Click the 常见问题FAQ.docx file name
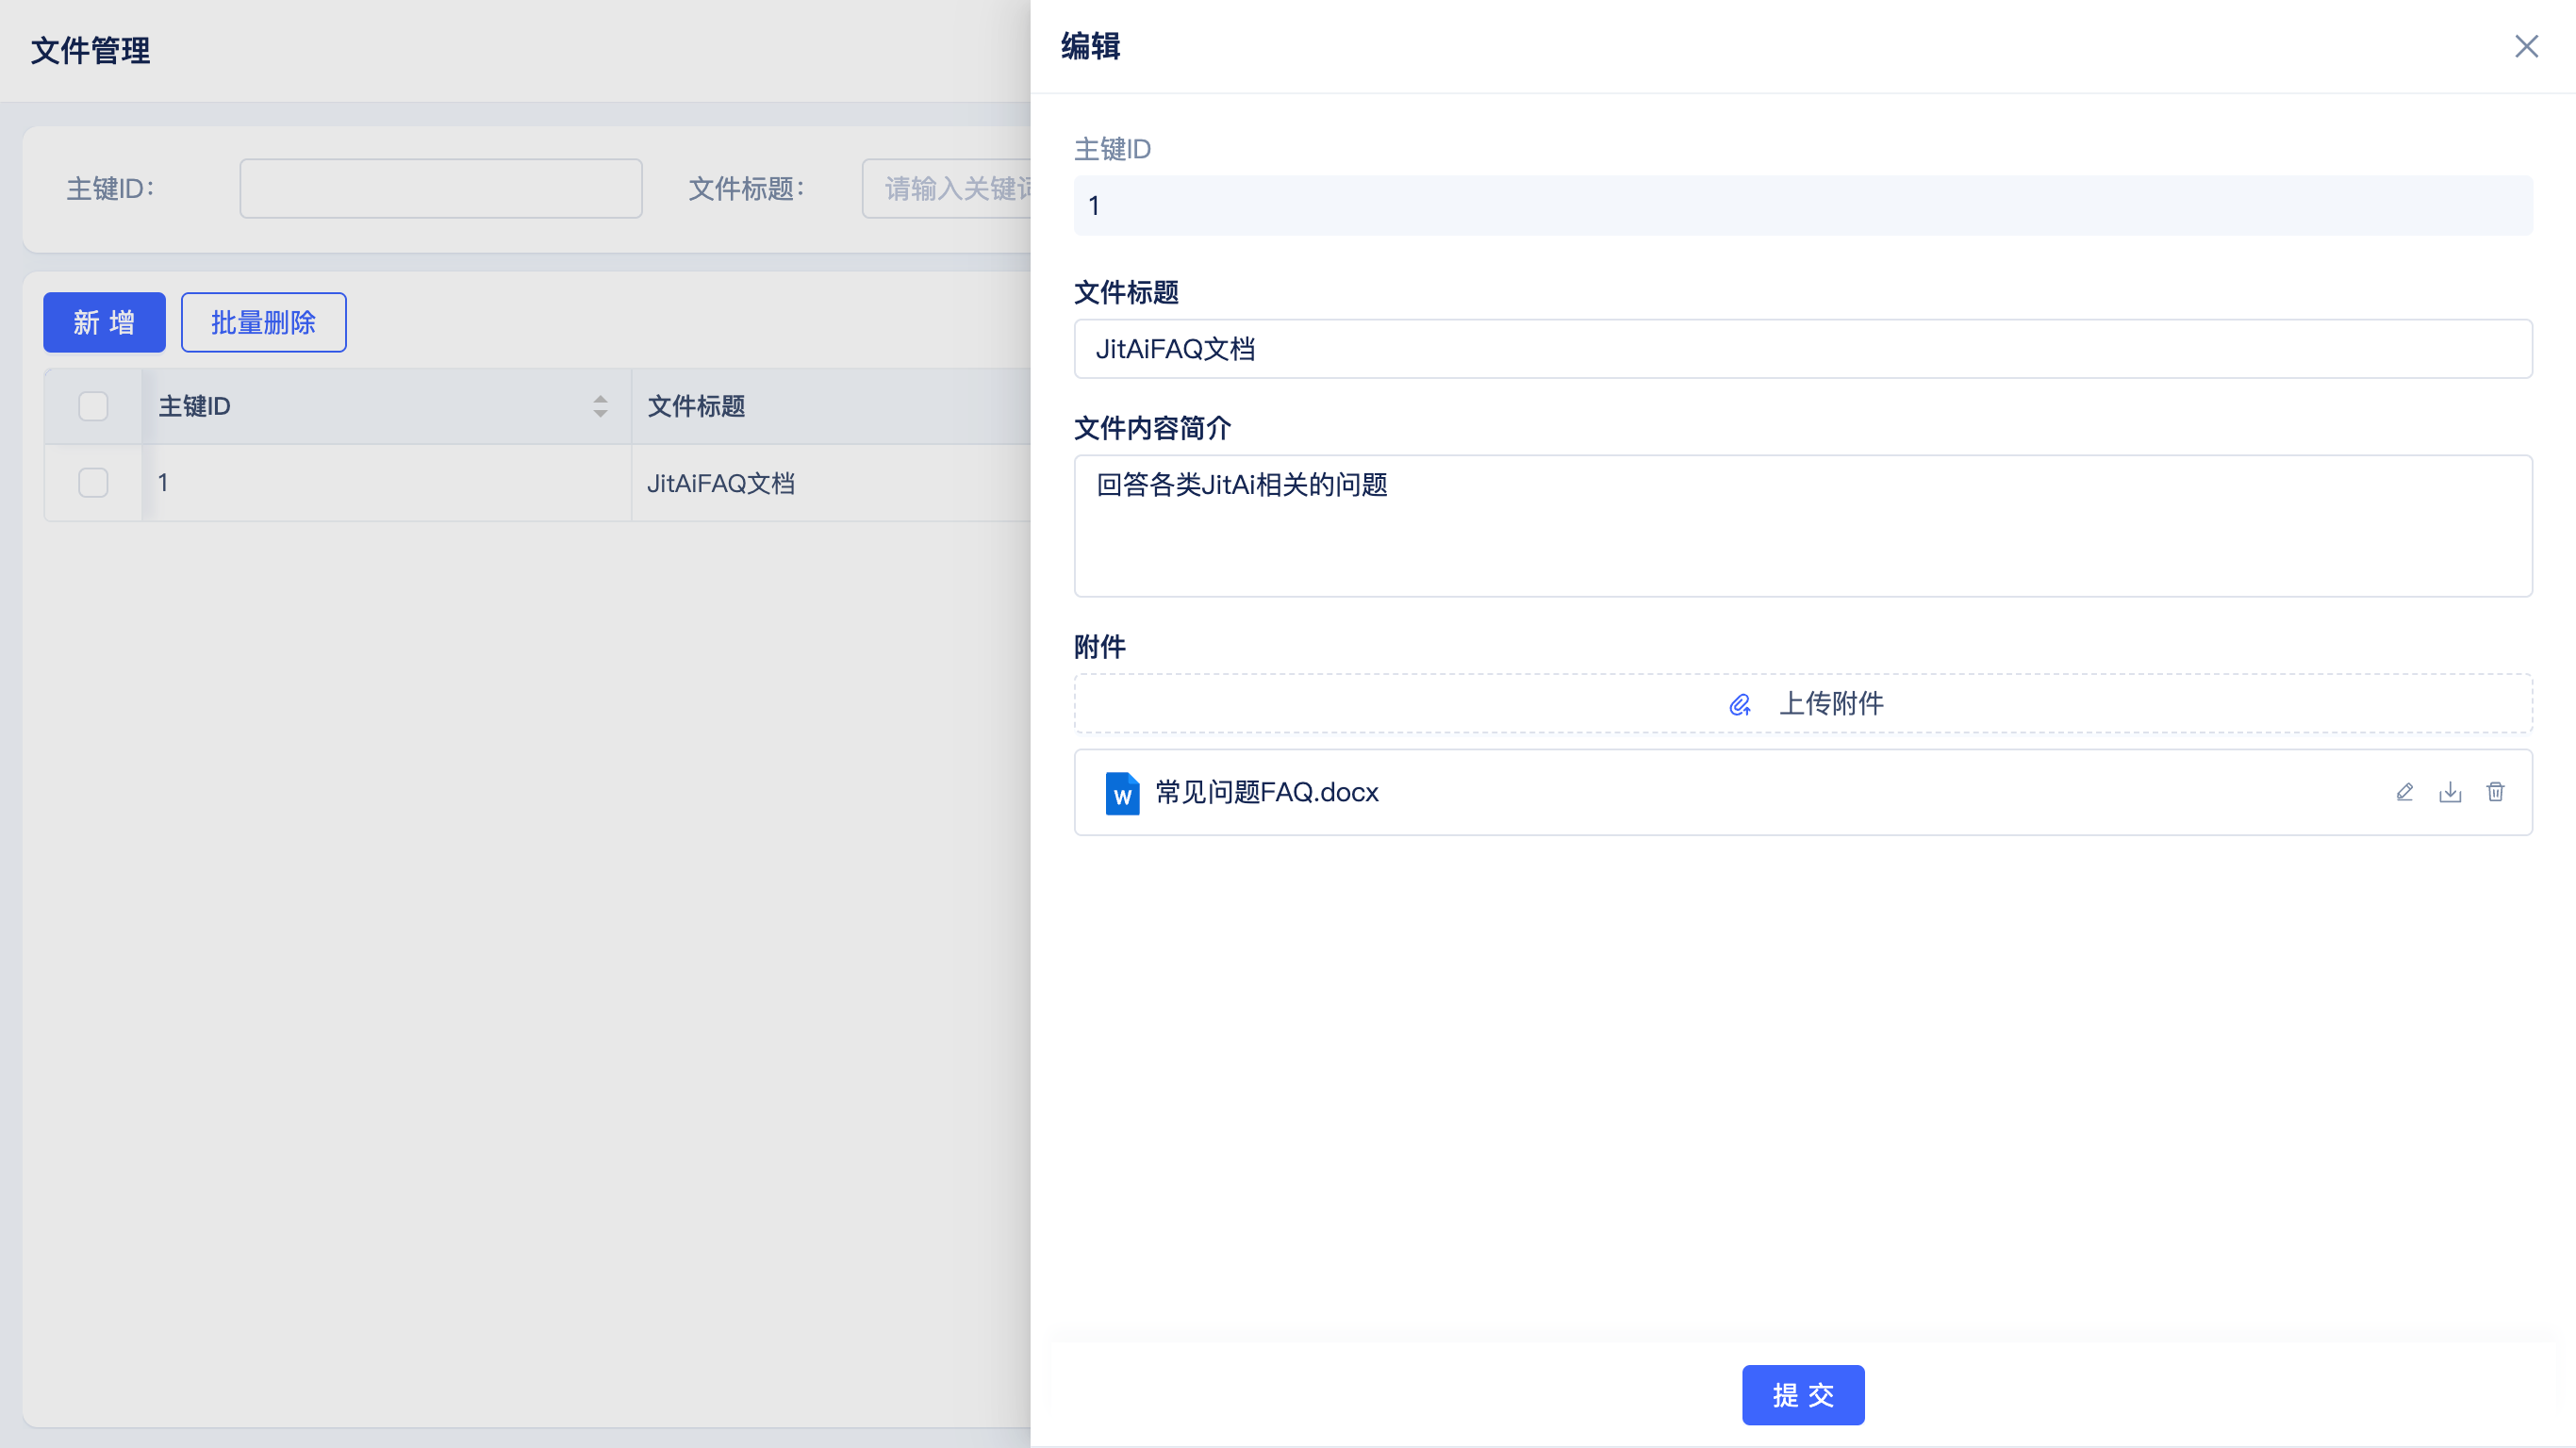The width and height of the screenshot is (2576, 1448). [x=1267, y=792]
